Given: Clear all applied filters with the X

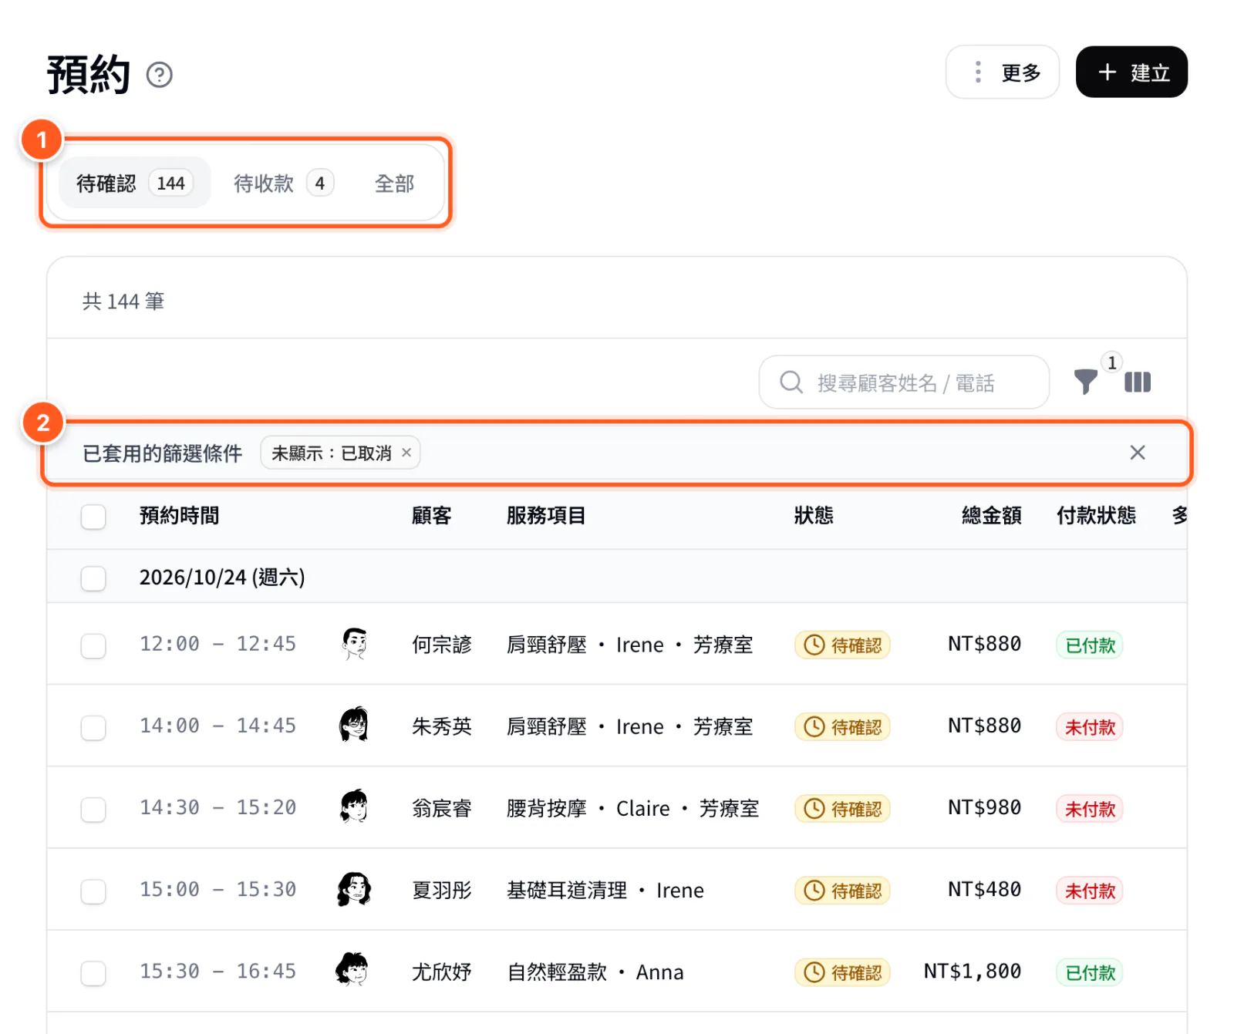Looking at the screenshot, I should 1138,453.
